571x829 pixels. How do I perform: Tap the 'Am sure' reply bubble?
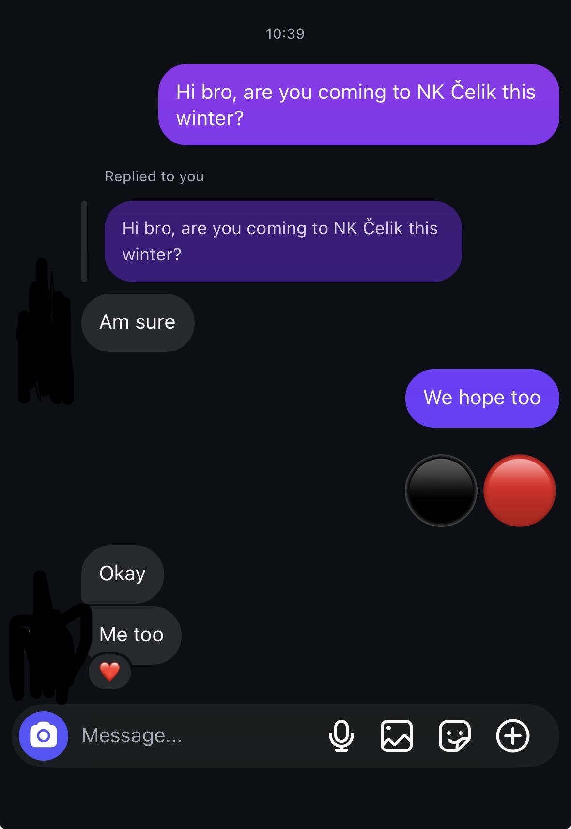(138, 323)
